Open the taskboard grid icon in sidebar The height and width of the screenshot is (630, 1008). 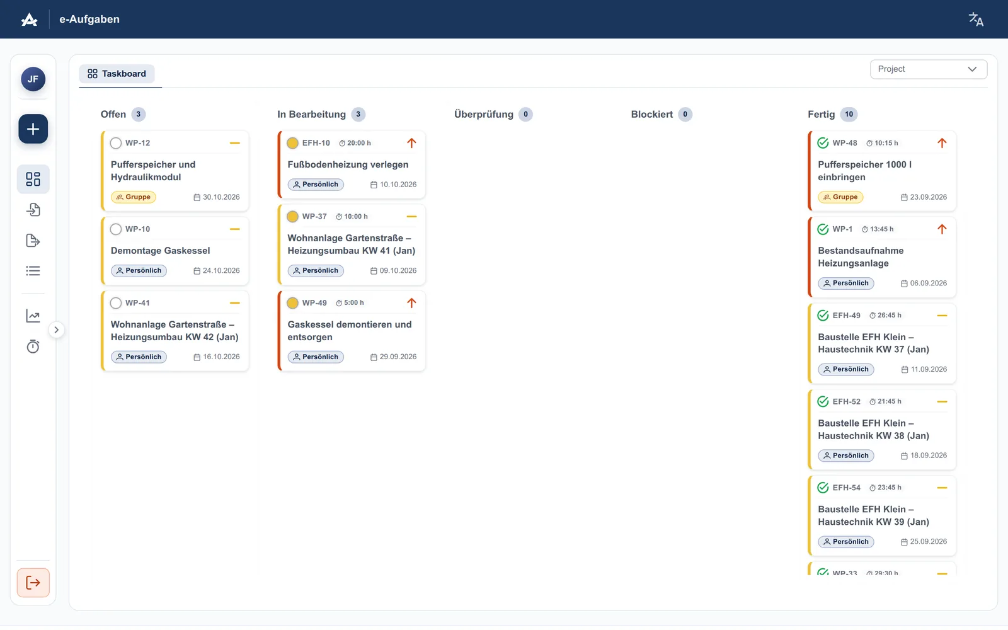(33, 179)
